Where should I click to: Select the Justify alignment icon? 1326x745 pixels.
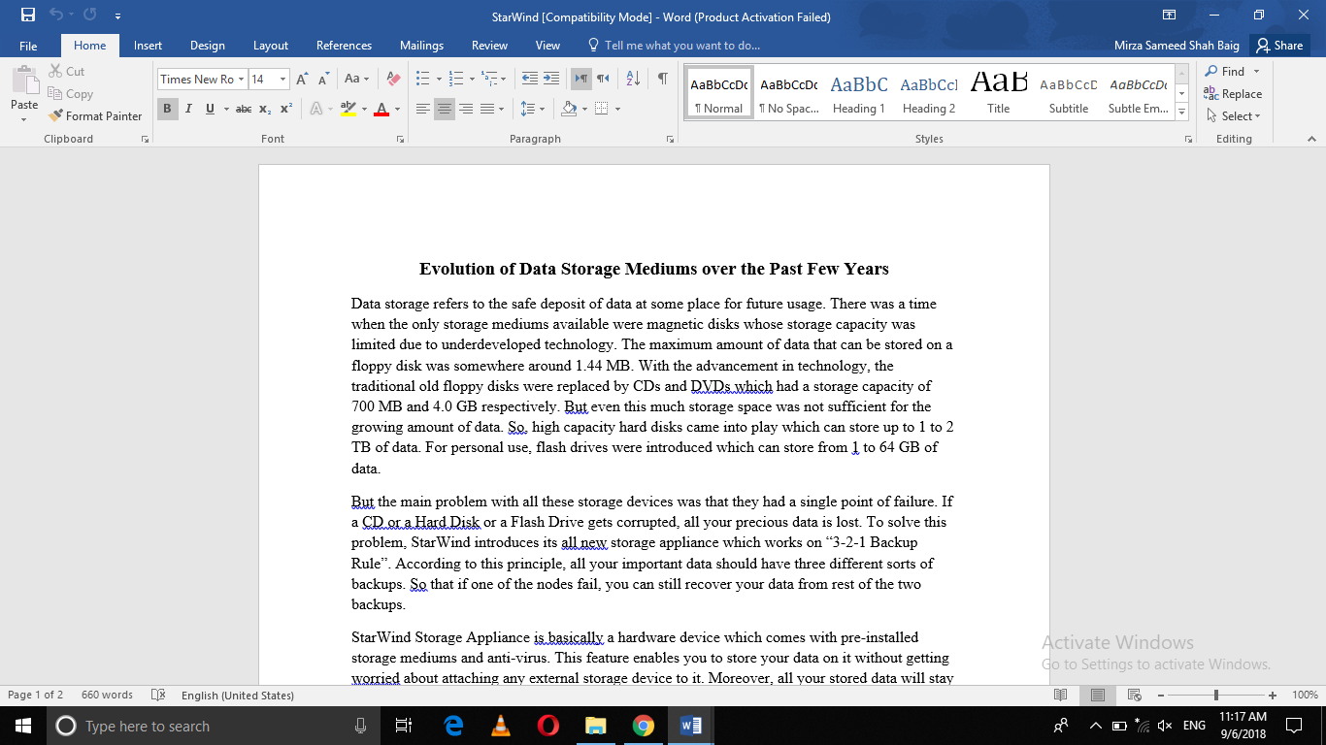tap(487, 109)
